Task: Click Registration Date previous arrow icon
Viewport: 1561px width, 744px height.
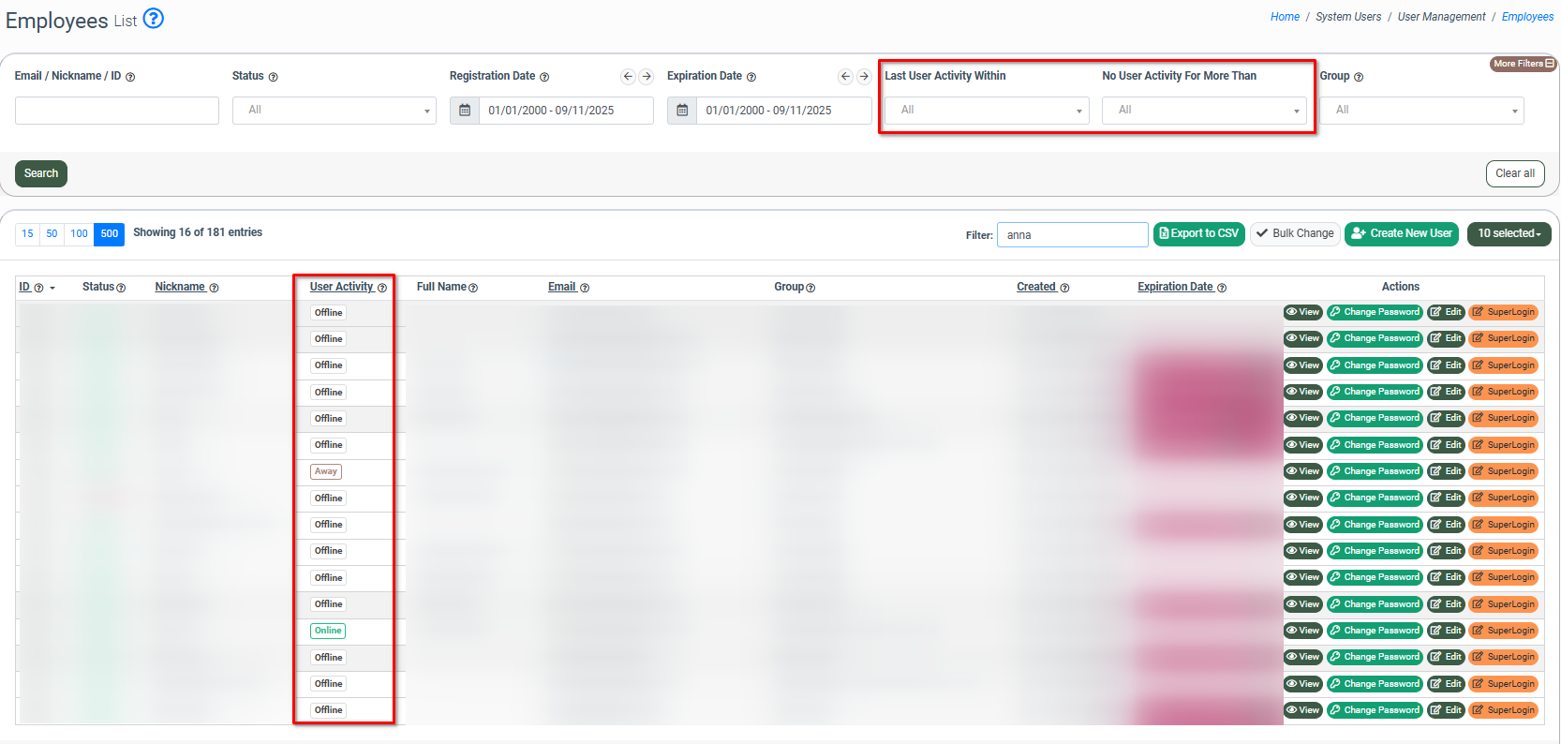Action: pyautogui.click(x=628, y=77)
